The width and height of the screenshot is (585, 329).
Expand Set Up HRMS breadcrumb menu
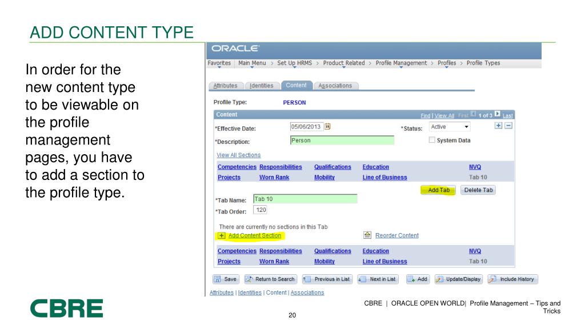click(x=294, y=63)
